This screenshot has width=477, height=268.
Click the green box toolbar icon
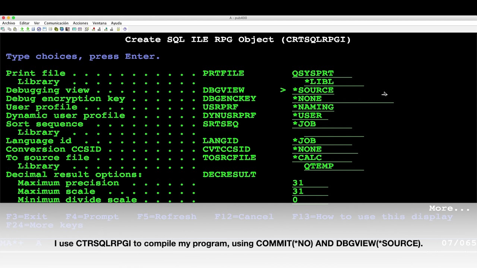pyautogui.click(x=56, y=29)
